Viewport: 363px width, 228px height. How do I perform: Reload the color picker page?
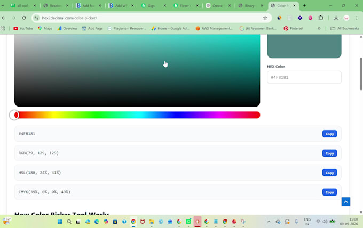coord(24,18)
